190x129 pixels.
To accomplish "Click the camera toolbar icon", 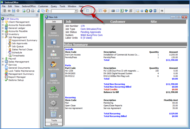I will pos(113,11).
